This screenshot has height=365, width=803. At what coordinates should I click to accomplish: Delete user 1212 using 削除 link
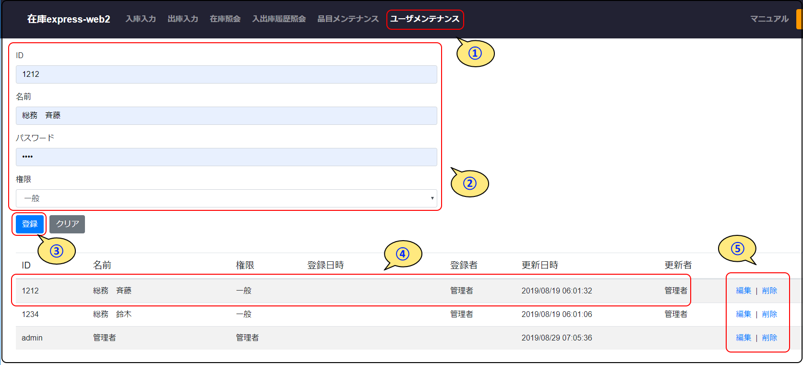pyautogui.click(x=769, y=291)
